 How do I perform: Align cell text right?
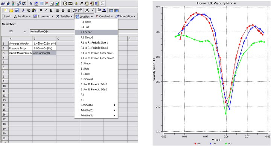click(x=69, y=11)
